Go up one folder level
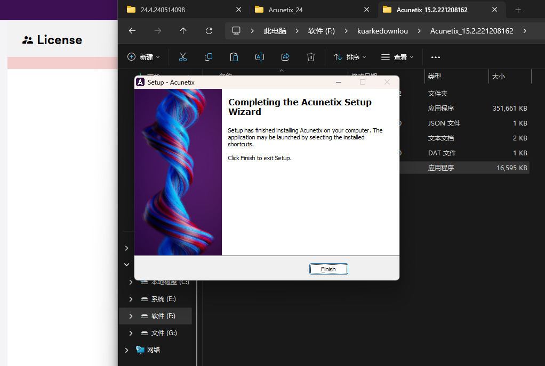The image size is (545, 366). pyautogui.click(x=183, y=31)
